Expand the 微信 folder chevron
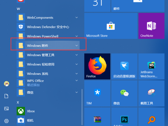The height and width of the screenshot is (126, 168). 77,92
